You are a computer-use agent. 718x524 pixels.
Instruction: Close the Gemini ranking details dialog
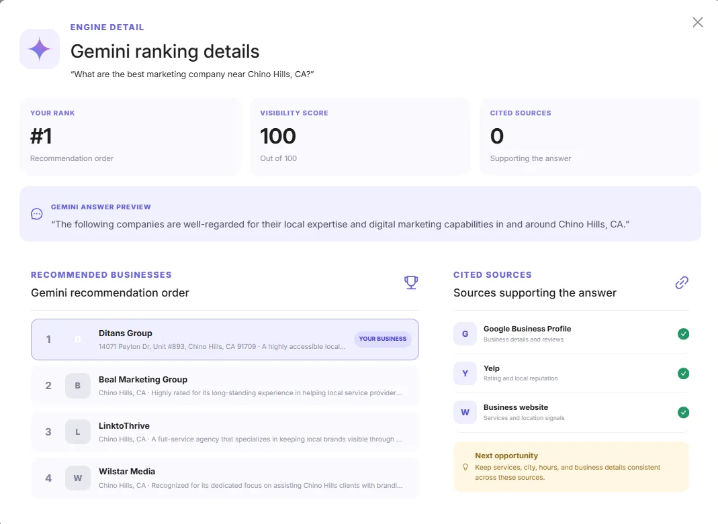pos(697,22)
